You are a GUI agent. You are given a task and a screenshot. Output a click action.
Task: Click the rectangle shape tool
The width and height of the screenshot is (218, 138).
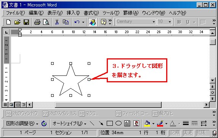[110, 124]
